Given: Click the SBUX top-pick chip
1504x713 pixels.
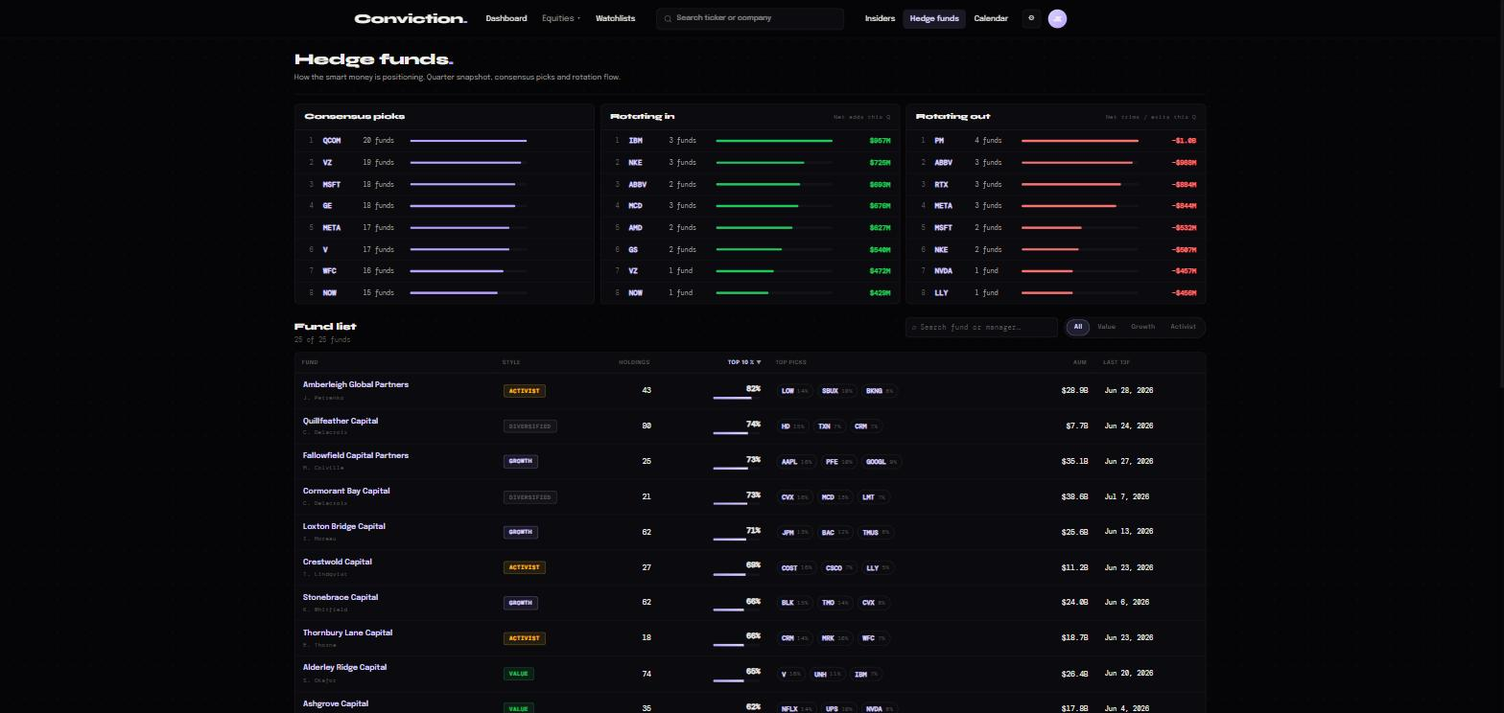Looking at the screenshot, I should [837, 391].
